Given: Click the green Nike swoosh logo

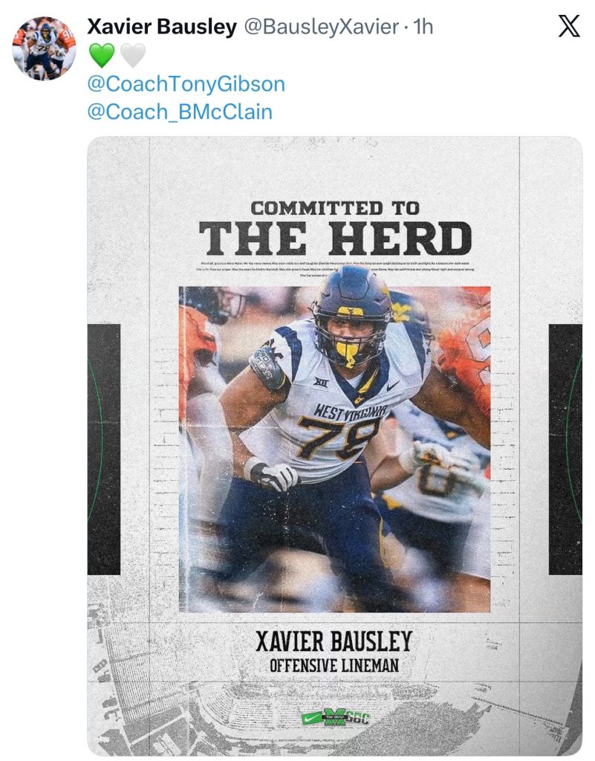Looking at the screenshot, I should tap(311, 719).
